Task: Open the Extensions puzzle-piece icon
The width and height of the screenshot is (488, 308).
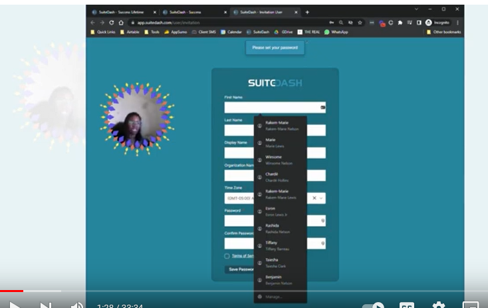Action: click(400, 23)
